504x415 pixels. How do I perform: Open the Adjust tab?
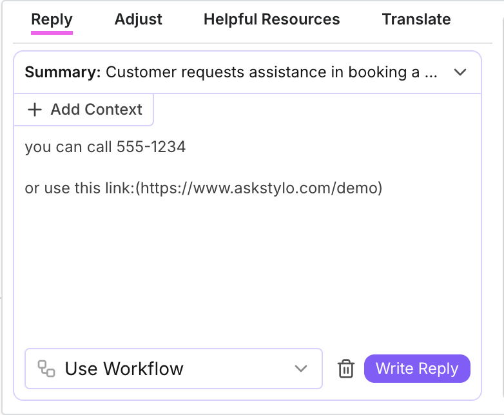(139, 19)
